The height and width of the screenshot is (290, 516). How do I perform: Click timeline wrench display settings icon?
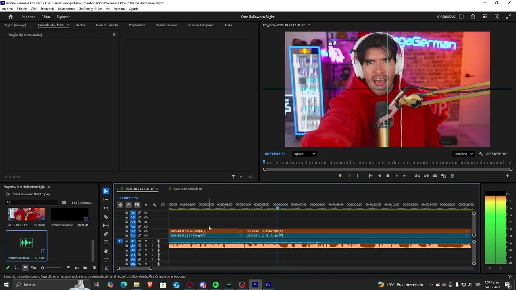154,205
